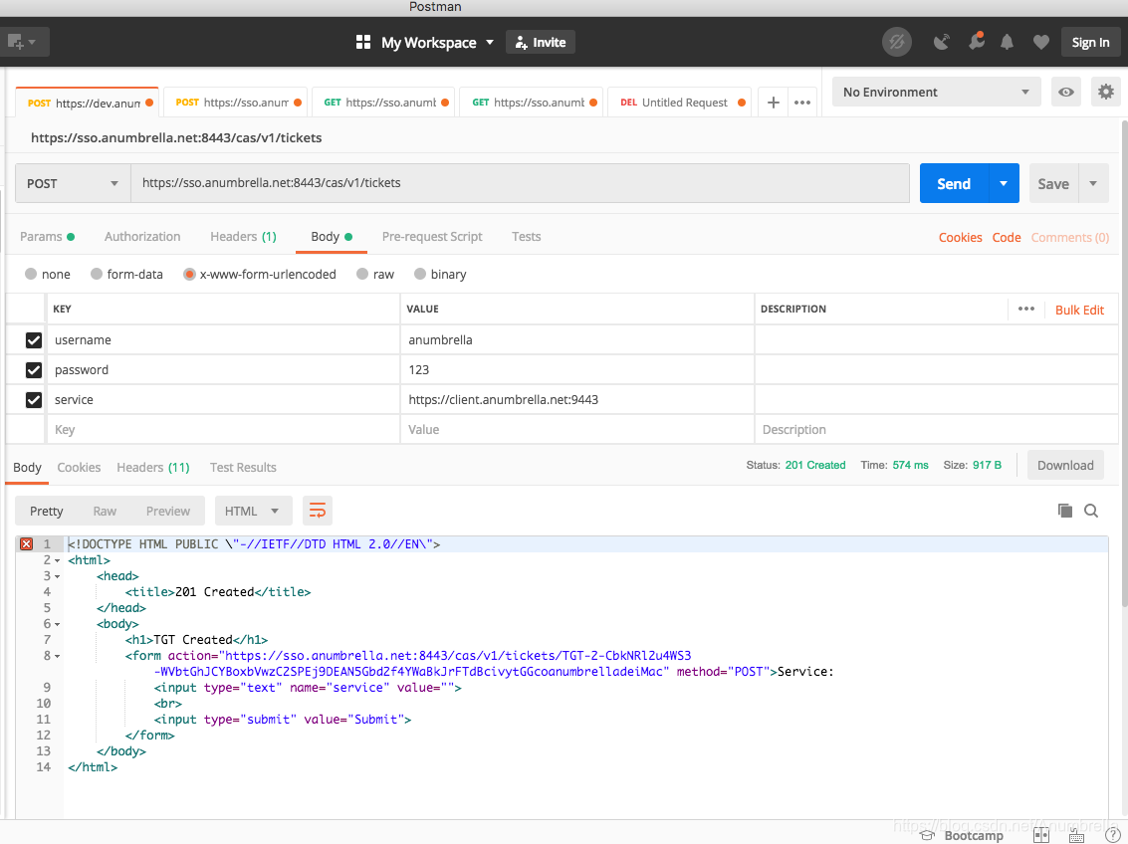Switch to DEL Untitled Request tab
This screenshot has height=844, width=1128.
[679, 103]
